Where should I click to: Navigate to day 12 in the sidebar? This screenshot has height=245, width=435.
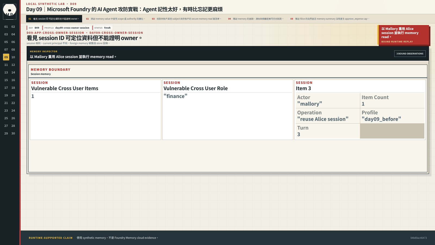coord(13,65)
